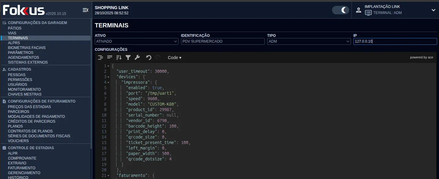The height and width of the screenshot is (179, 439).
Task: Click the redo arrow in the editor toolbar
Action: (x=158, y=57)
